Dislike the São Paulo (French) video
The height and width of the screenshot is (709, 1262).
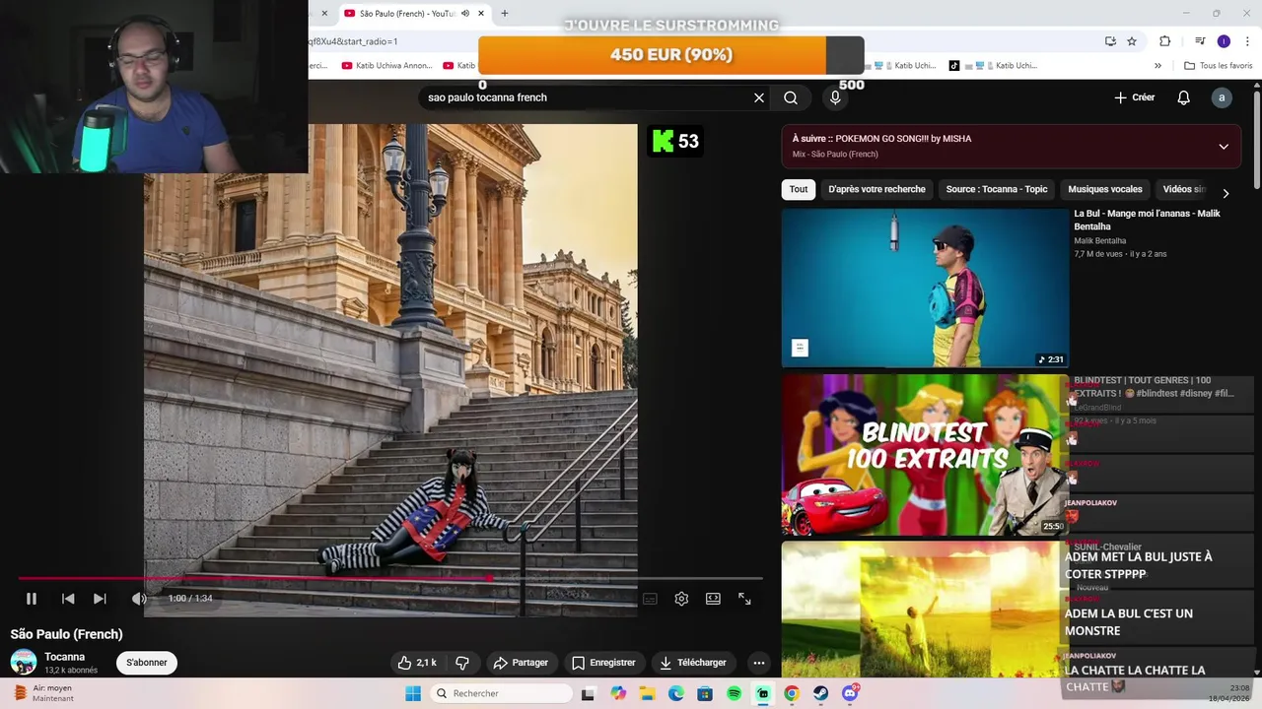[461, 663]
